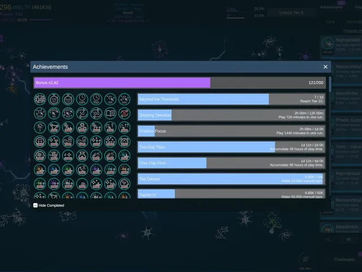This screenshot has height=272, width=362.
Task: Select the Tap Dancer achievement row
Action: pyautogui.click(x=231, y=179)
